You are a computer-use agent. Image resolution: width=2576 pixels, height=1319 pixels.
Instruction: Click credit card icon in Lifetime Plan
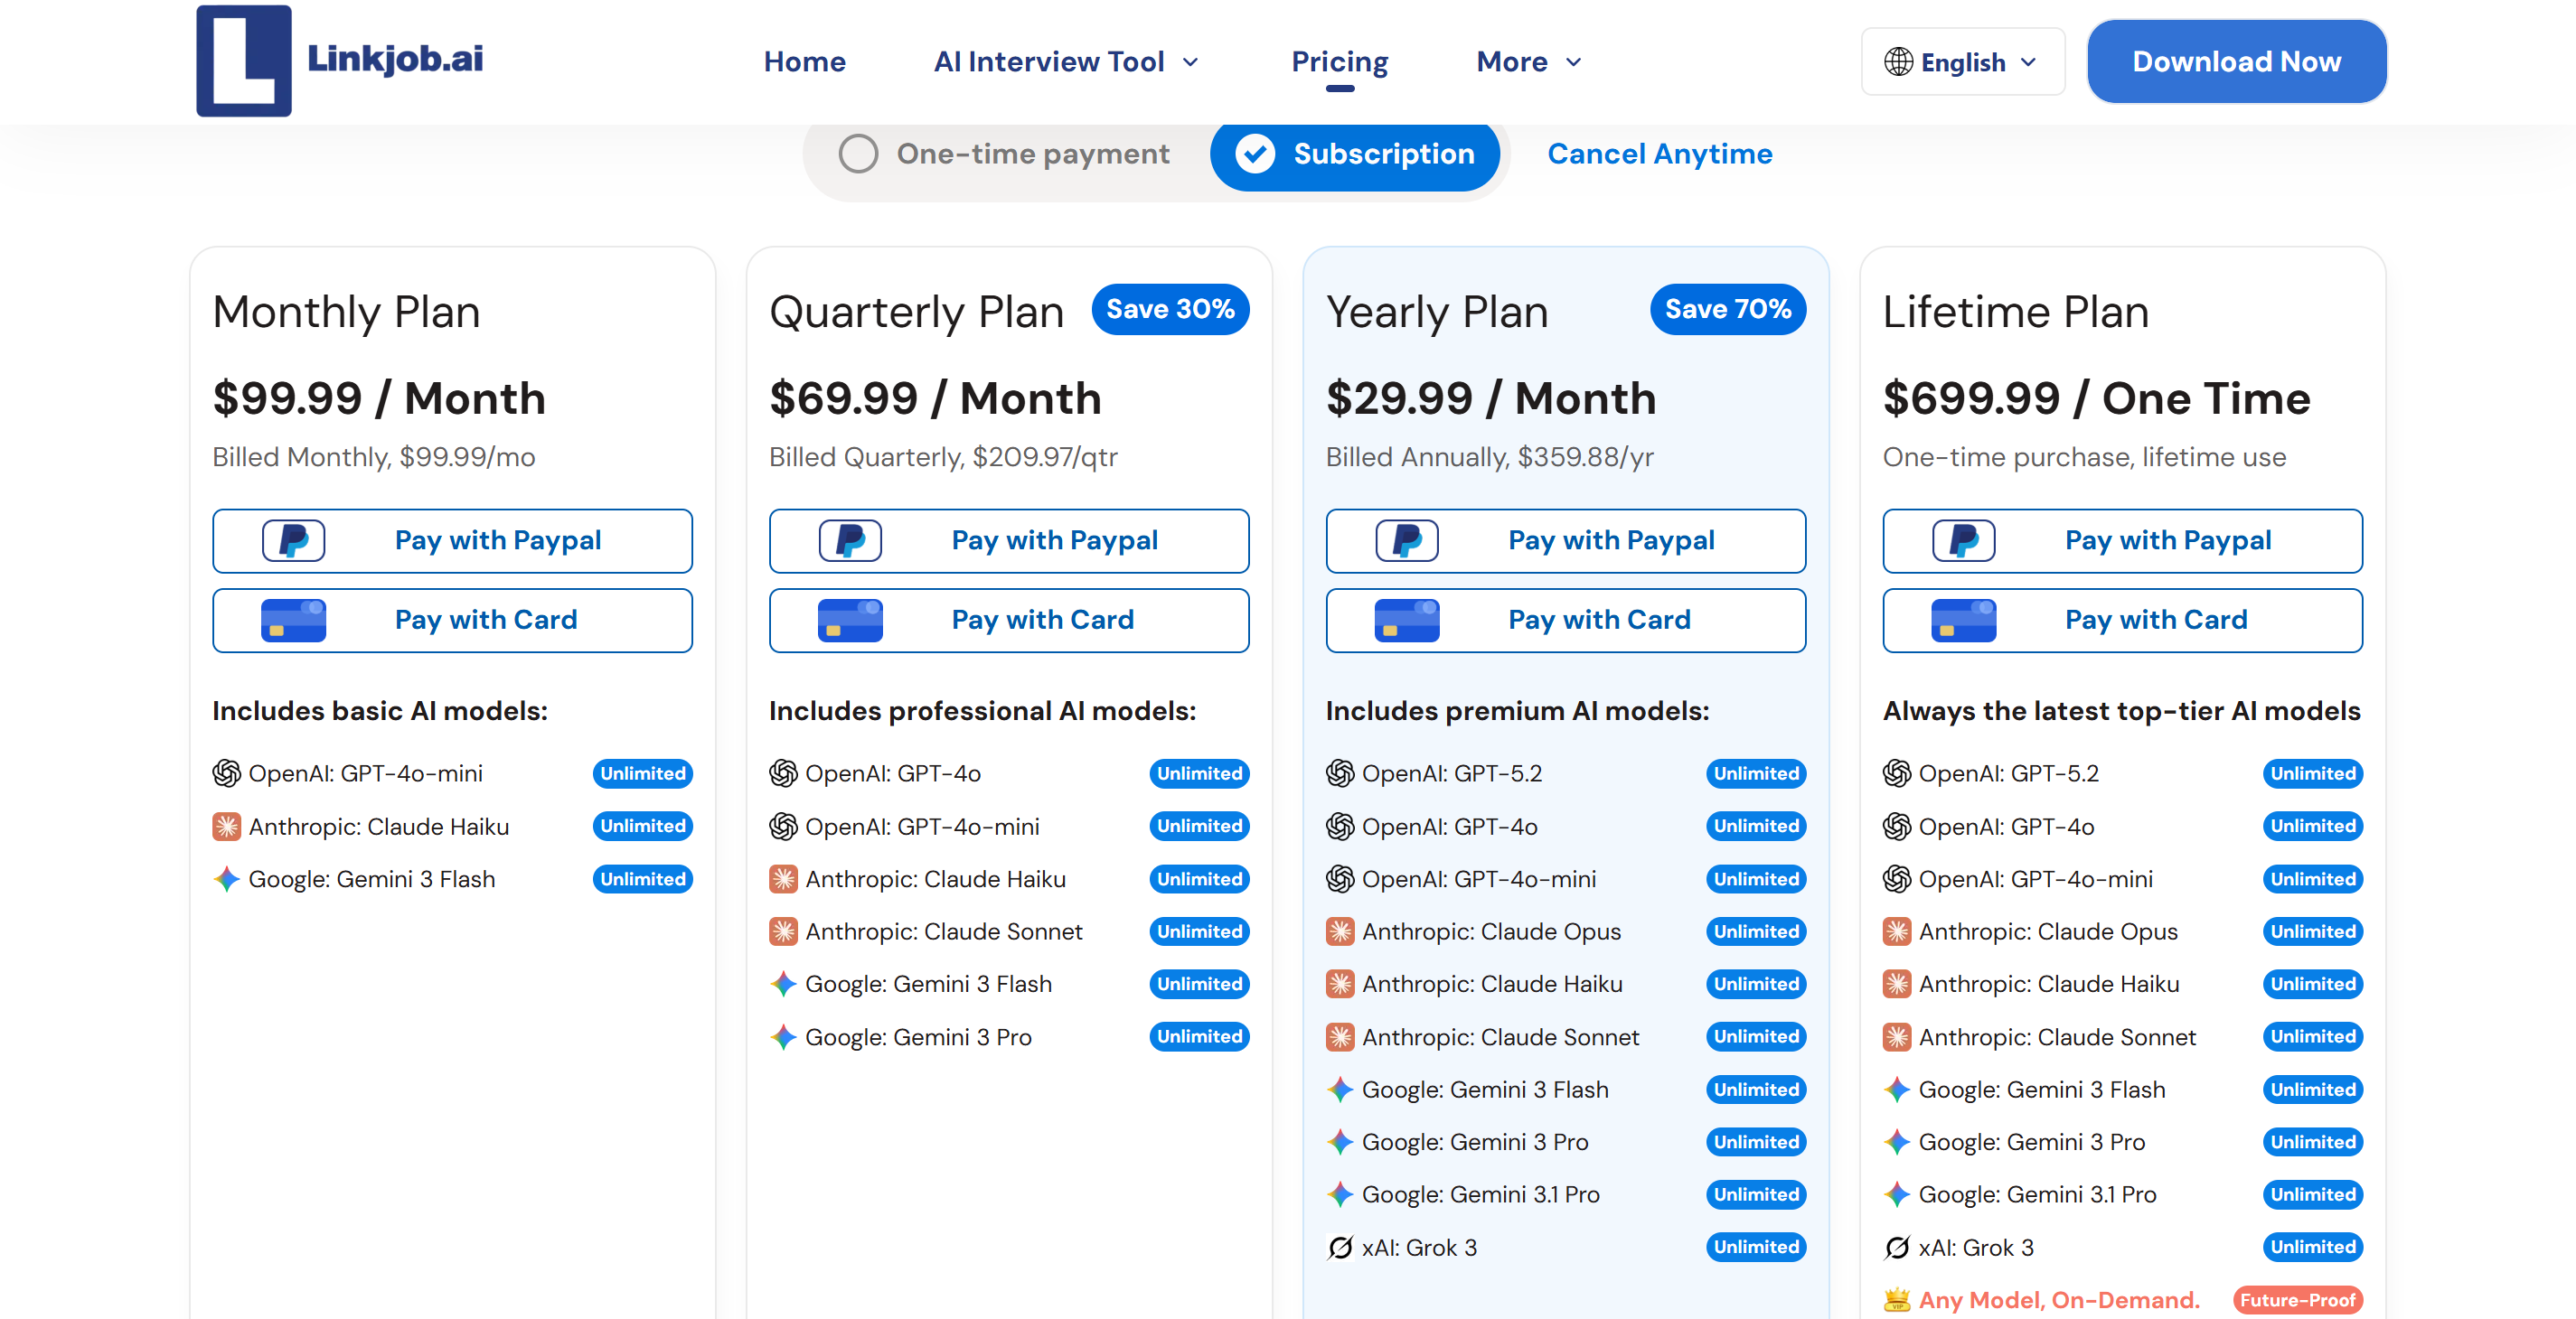click(x=1964, y=621)
